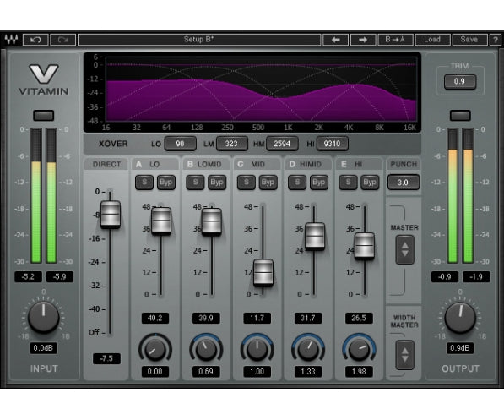Bypass band A LO

[166, 183]
